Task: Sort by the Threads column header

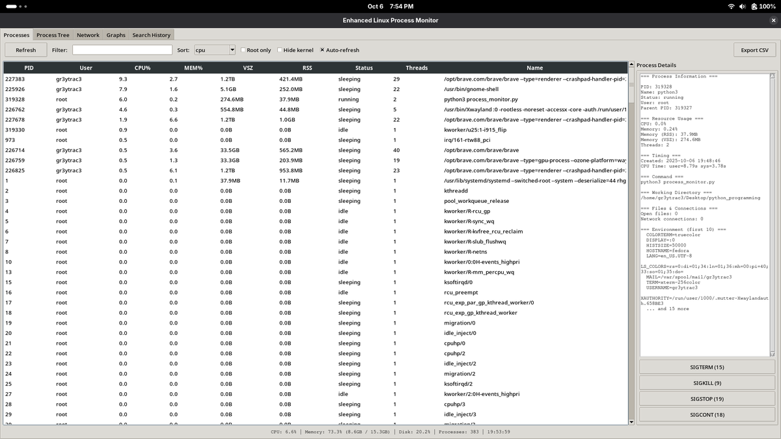Action: point(417,68)
